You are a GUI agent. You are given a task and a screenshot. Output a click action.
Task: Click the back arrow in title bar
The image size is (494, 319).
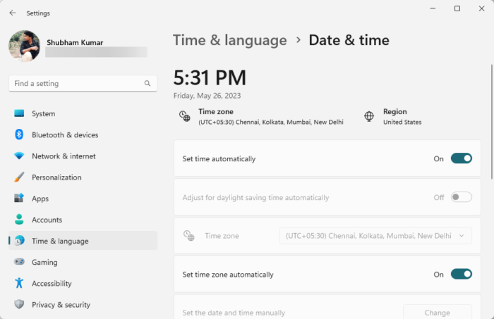tap(13, 13)
